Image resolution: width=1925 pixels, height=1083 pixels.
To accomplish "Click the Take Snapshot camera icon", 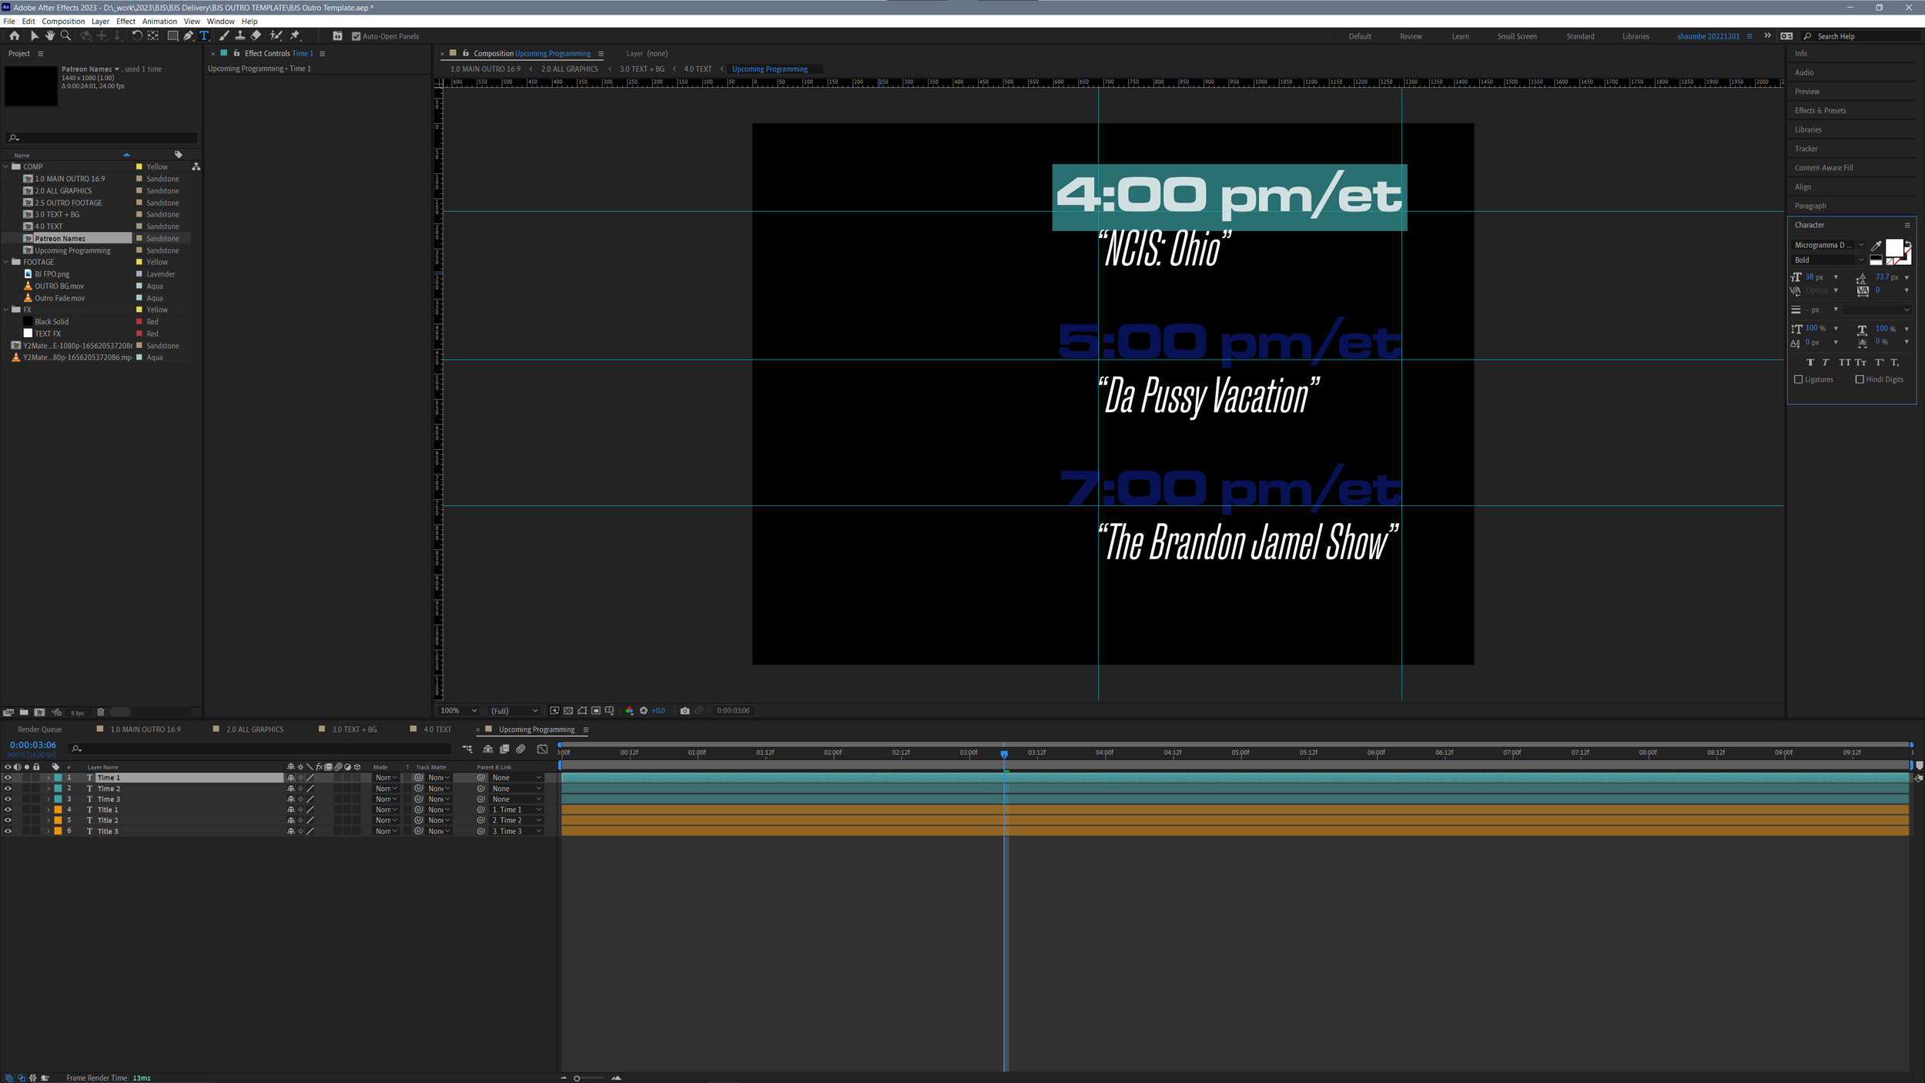I will [685, 710].
